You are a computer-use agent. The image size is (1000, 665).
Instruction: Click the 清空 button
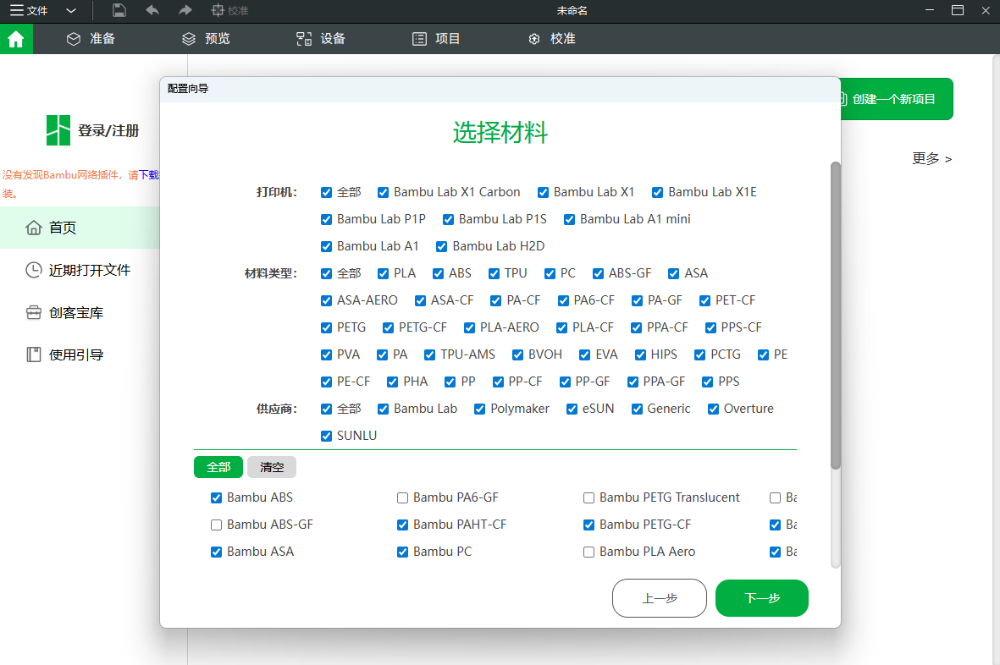coord(272,467)
